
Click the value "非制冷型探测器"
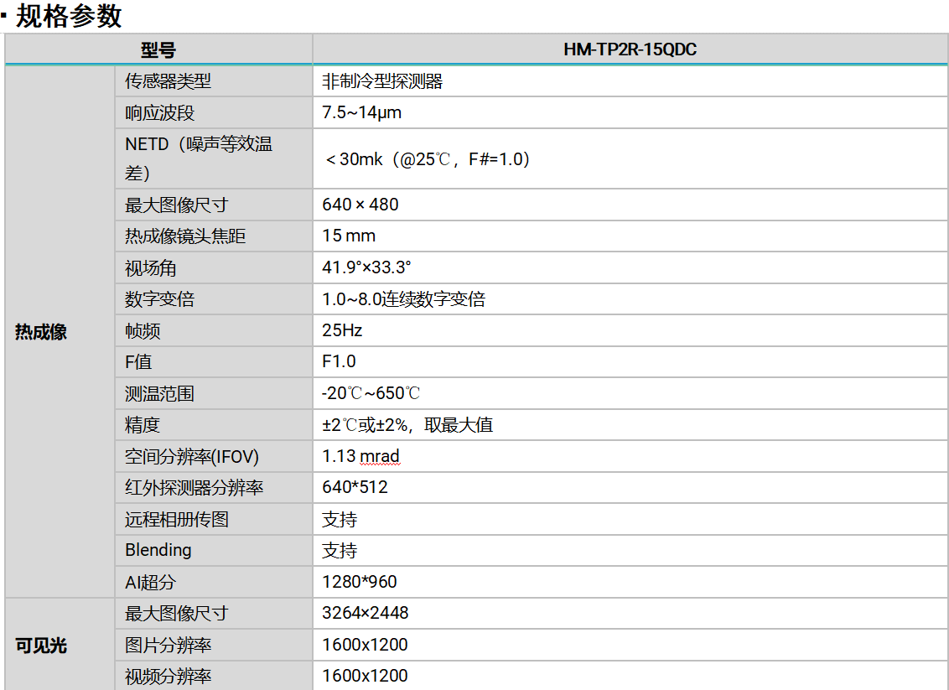click(x=382, y=81)
